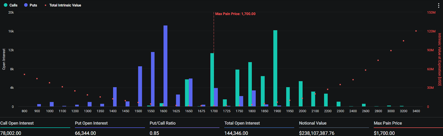The image size is (443, 136).
Task: Toggle the Puts legend series
Action: tap(30, 5)
